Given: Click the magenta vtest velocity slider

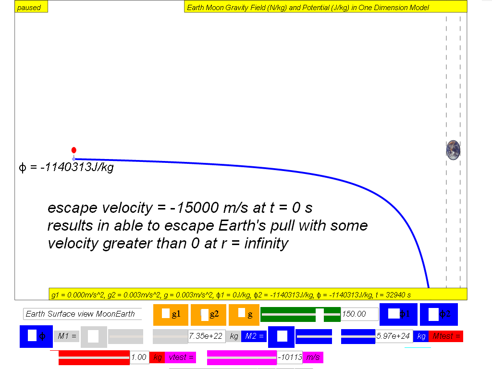Looking at the screenshot, I should click(242, 357).
